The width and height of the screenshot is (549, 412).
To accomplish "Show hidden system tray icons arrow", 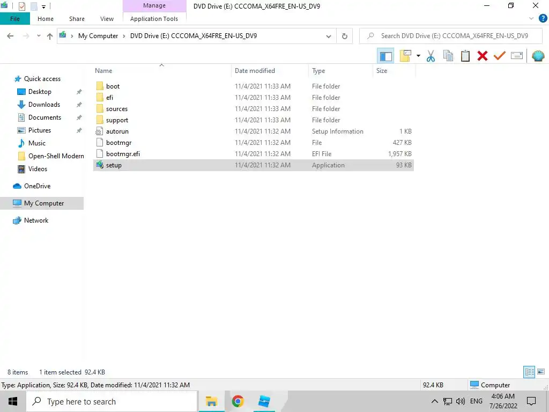I will point(434,401).
